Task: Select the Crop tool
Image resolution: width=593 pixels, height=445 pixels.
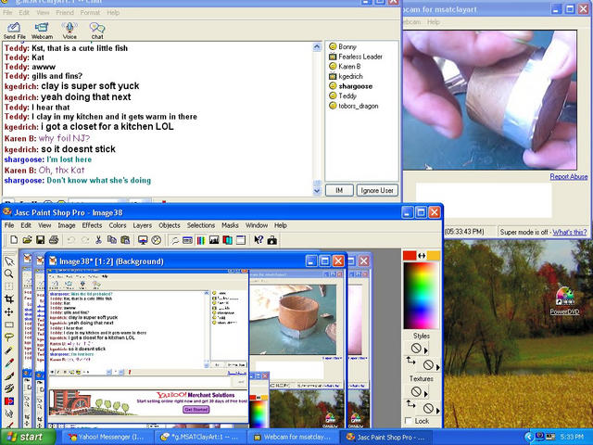Action: tap(9, 299)
